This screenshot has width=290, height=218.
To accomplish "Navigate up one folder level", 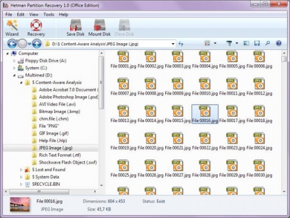I will coord(37,44).
